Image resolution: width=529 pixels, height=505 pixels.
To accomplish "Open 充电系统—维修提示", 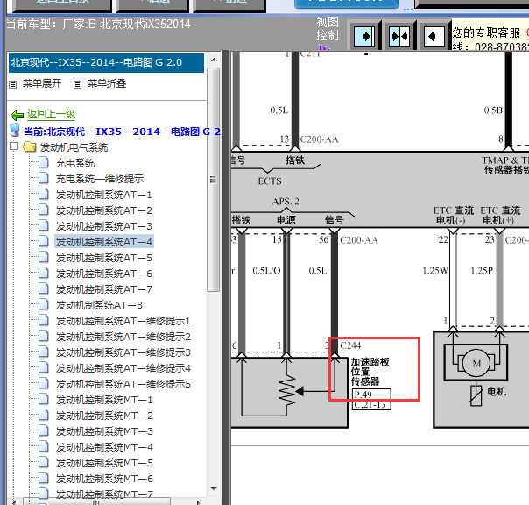I will [x=100, y=179].
